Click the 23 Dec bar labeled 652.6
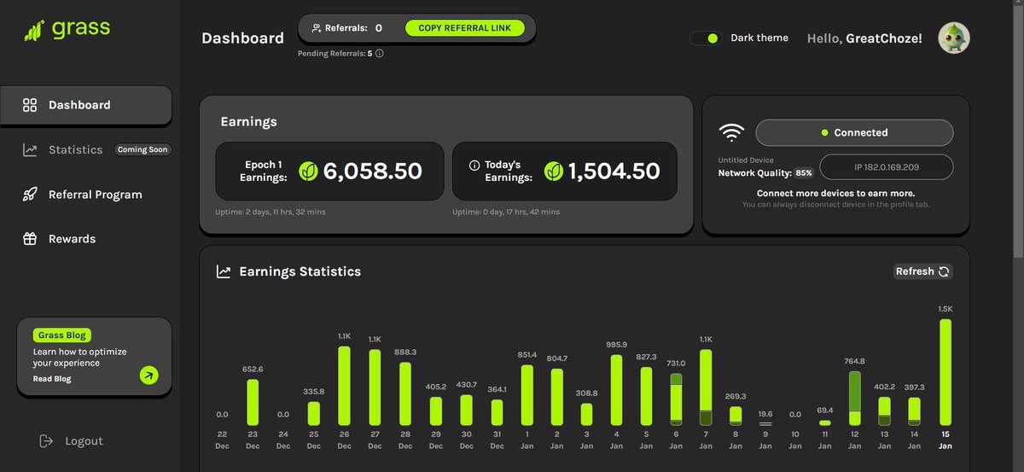 [253, 403]
